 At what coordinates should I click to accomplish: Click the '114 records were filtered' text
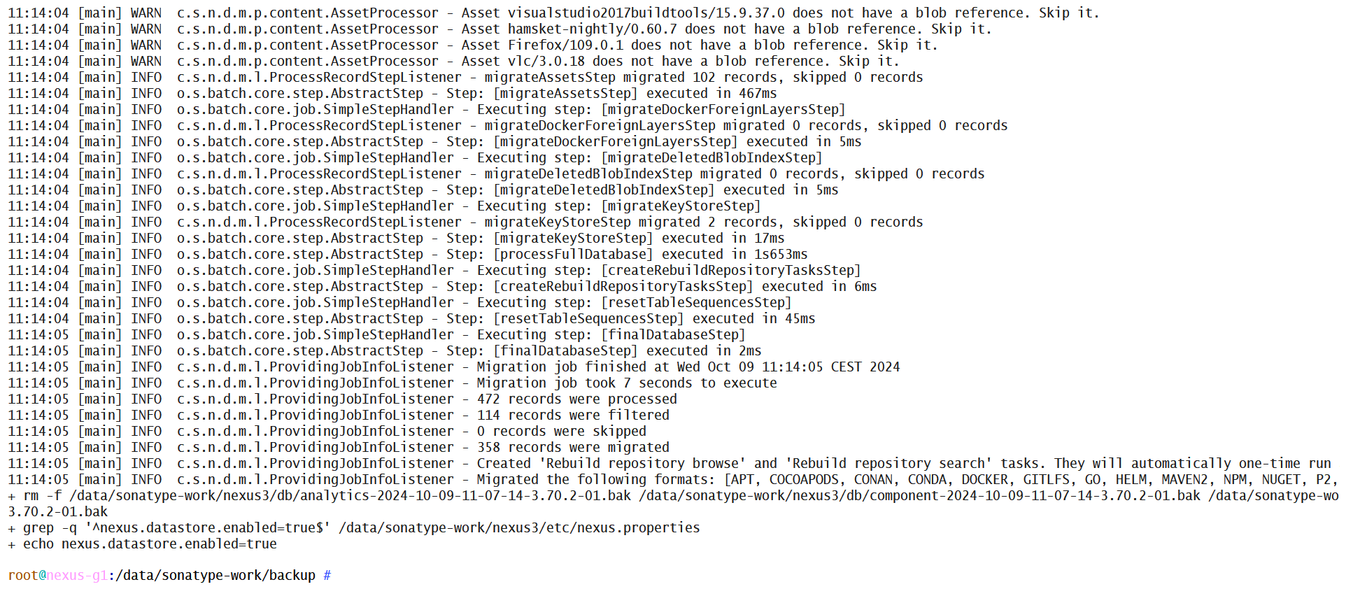pyautogui.click(x=573, y=416)
